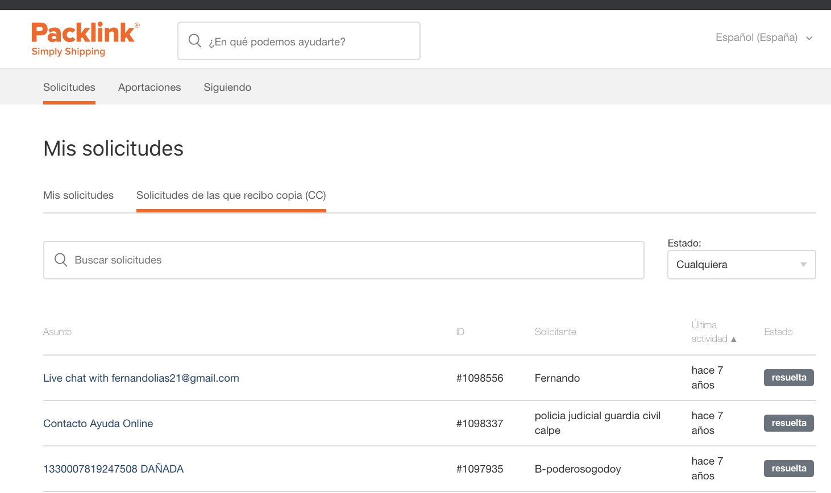Image resolution: width=831 pixels, height=493 pixels.
Task: Click hace 7 años in #1098556 row
Action: (x=707, y=378)
